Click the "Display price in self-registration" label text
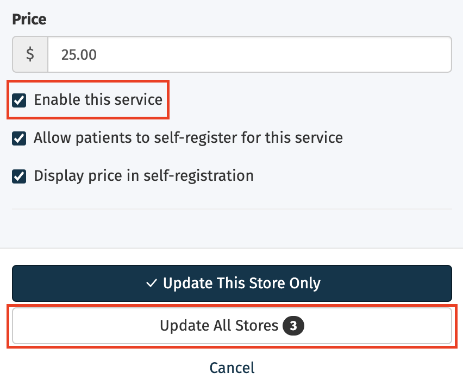Screen dimensions: 463x392 [143, 176]
